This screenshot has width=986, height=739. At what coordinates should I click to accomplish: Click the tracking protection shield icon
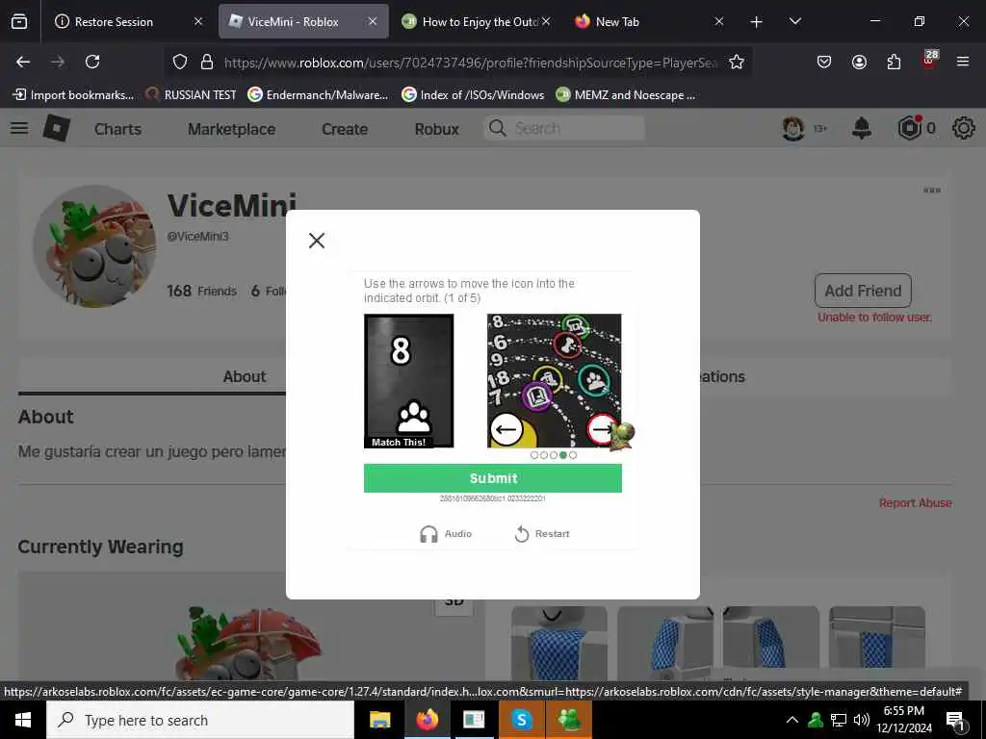[x=180, y=62]
